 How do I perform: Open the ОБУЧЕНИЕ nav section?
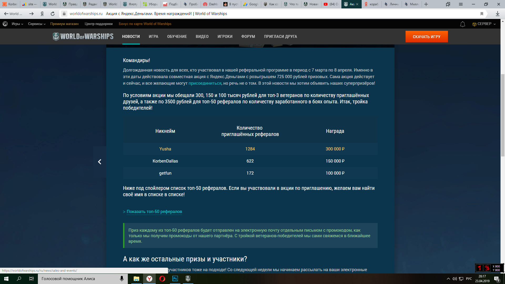pyautogui.click(x=177, y=37)
